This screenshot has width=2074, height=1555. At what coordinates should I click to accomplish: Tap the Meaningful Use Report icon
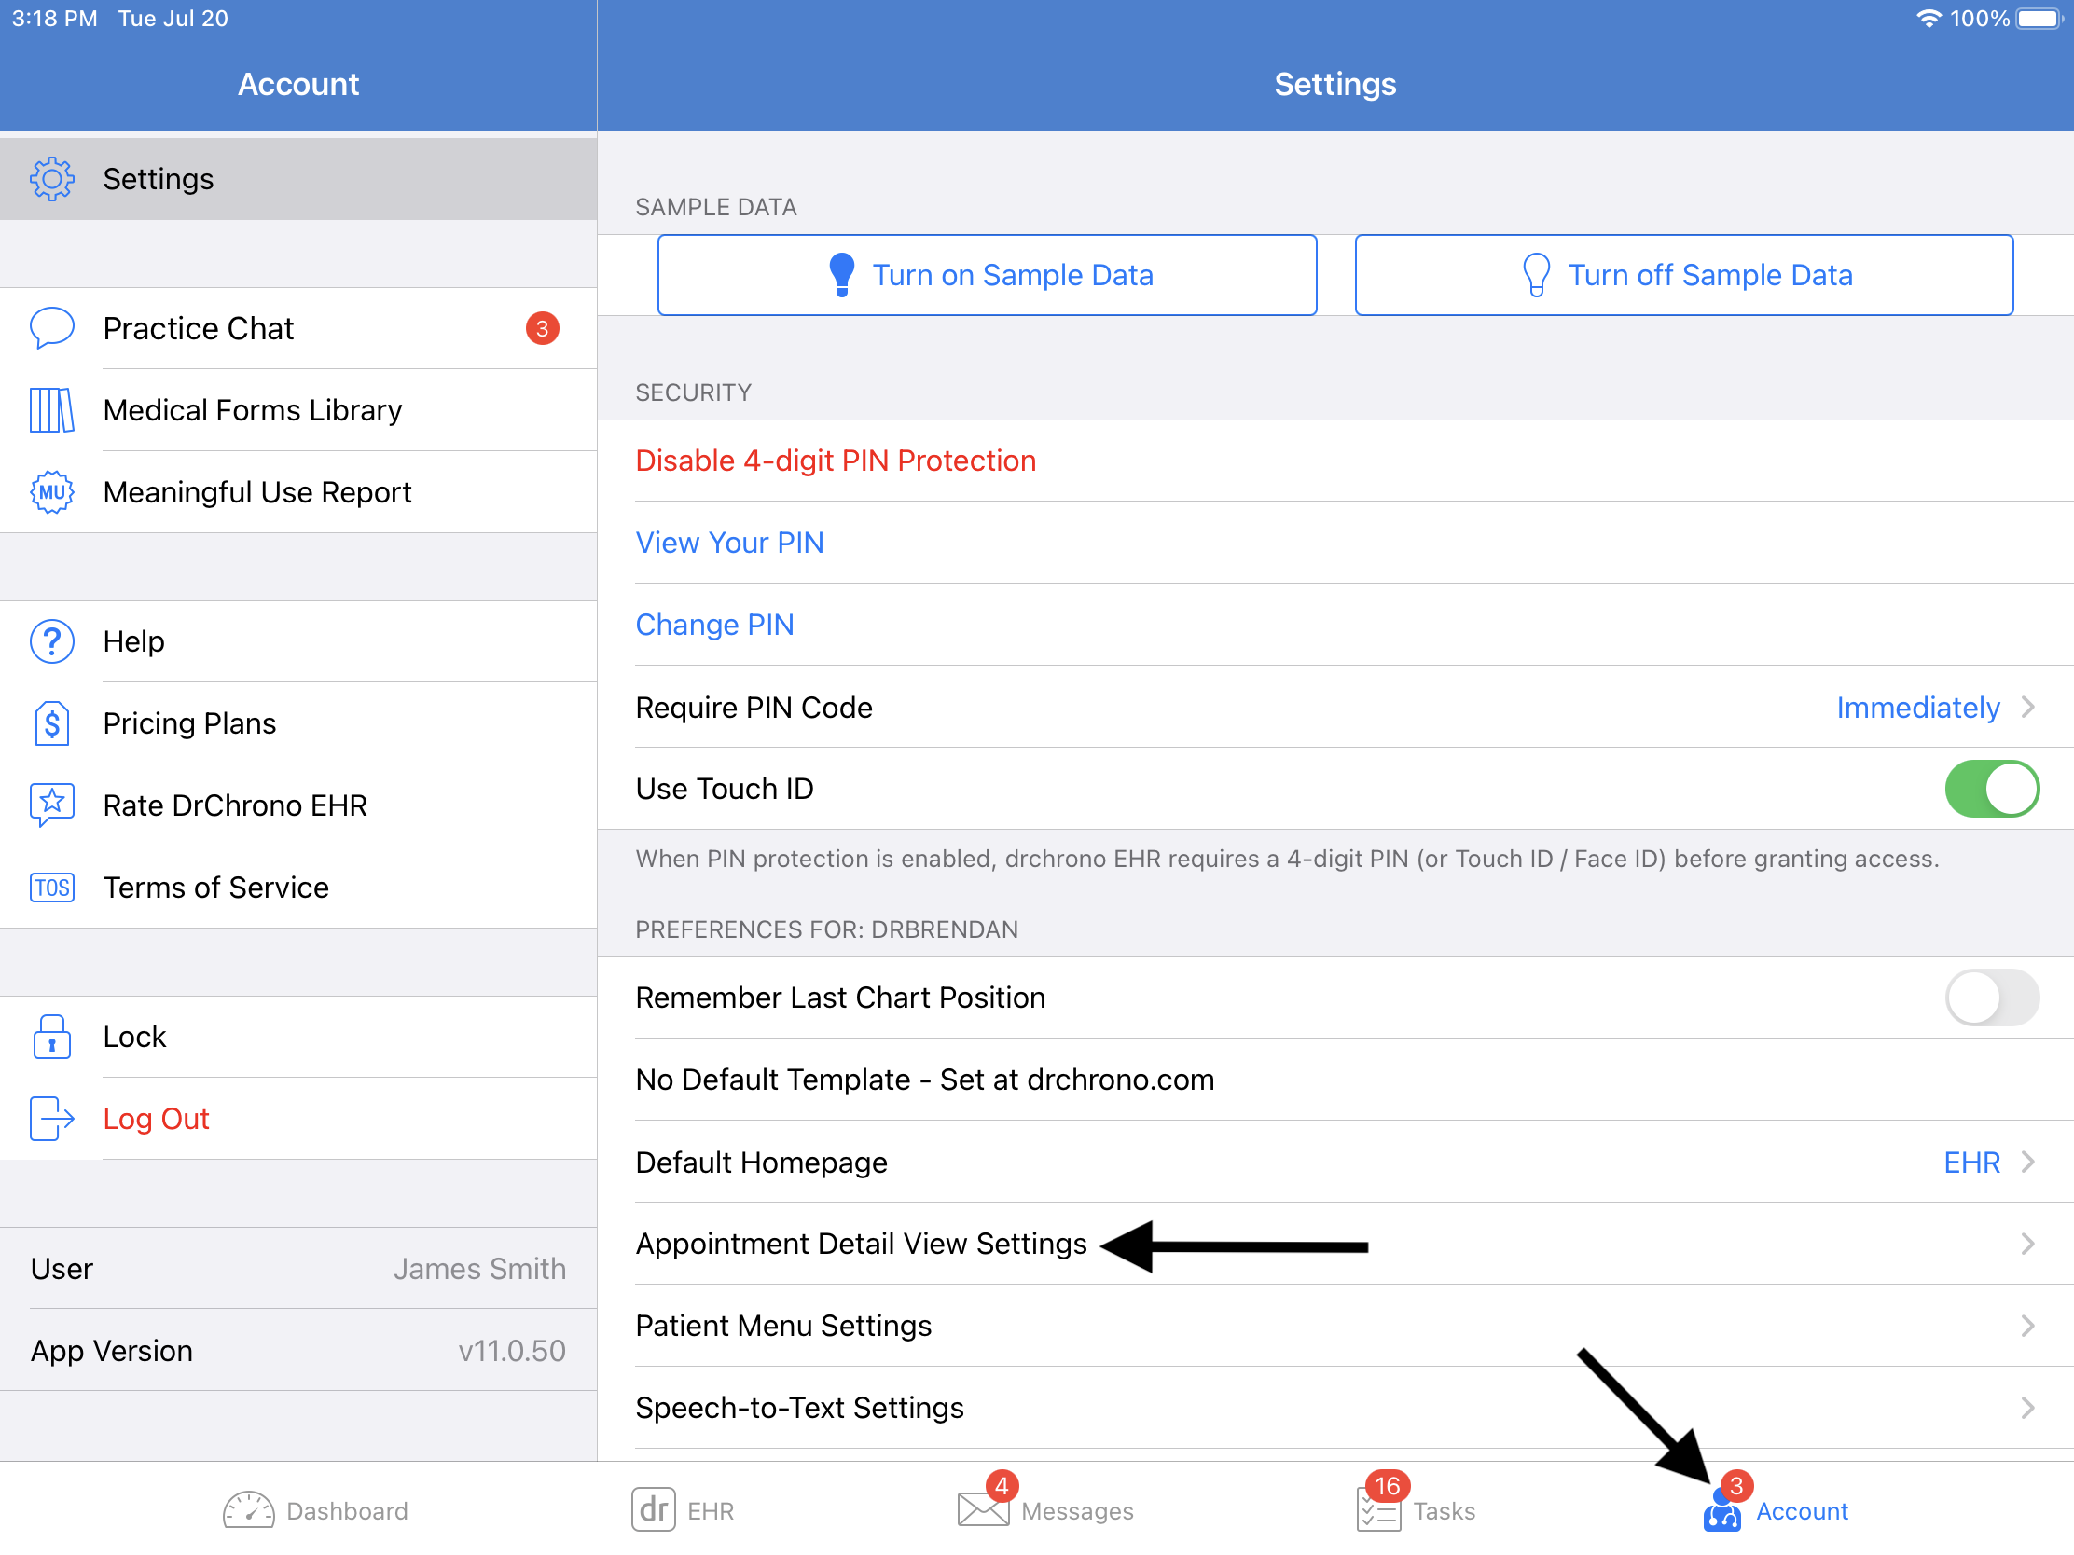[48, 490]
